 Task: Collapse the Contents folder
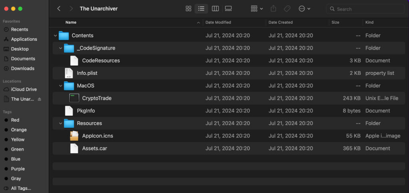[x=55, y=36]
